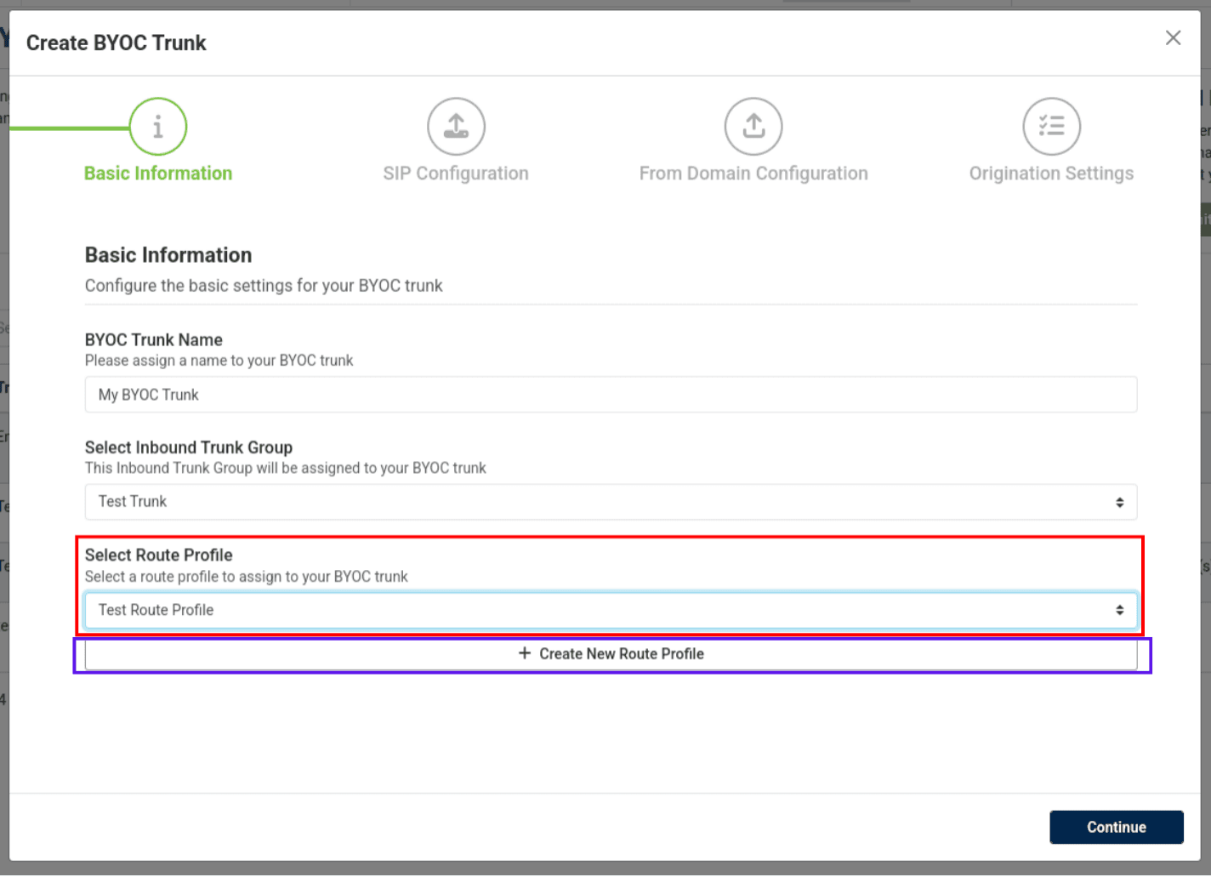Click the Origination Settings checklist icon

click(1051, 127)
